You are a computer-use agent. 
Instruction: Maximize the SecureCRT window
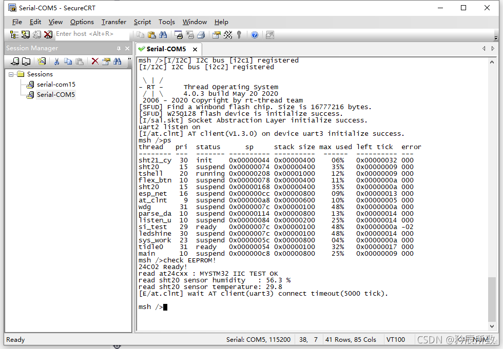[x=463, y=8]
